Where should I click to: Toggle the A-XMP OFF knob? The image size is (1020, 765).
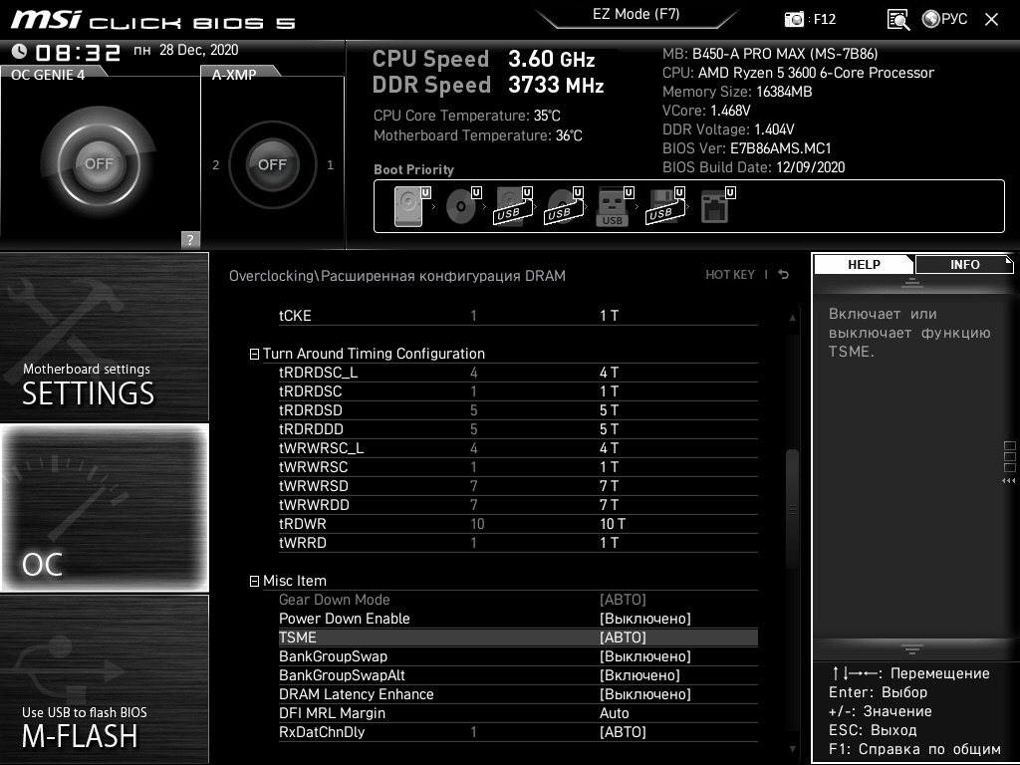click(x=272, y=164)
